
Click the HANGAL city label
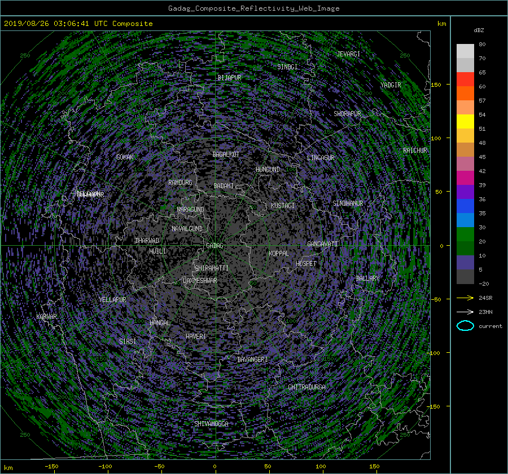point(160,323)
